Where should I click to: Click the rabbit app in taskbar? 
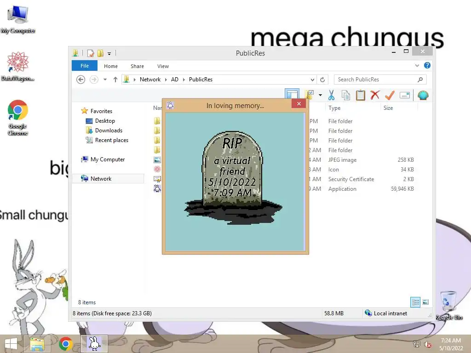pos(94,344)
